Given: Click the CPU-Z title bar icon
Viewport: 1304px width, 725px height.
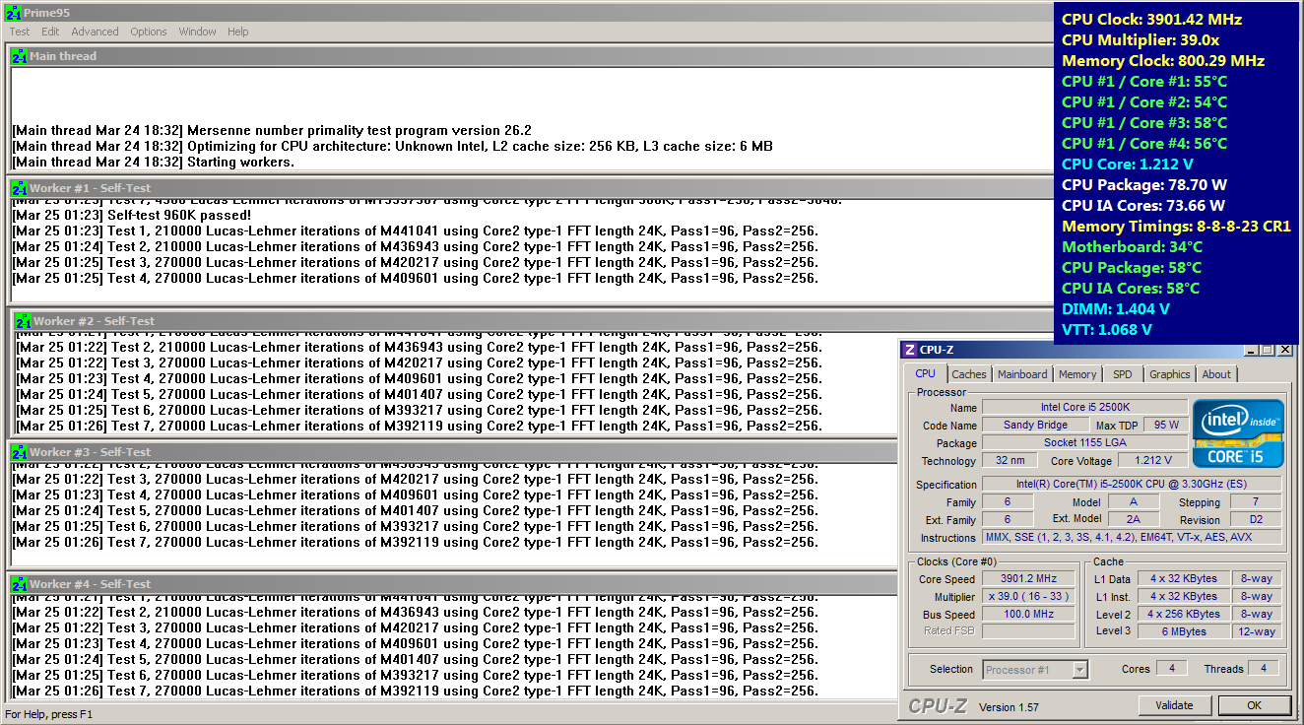Looking at the screenshot, I should pyautogui.click(x=910, y=350).
